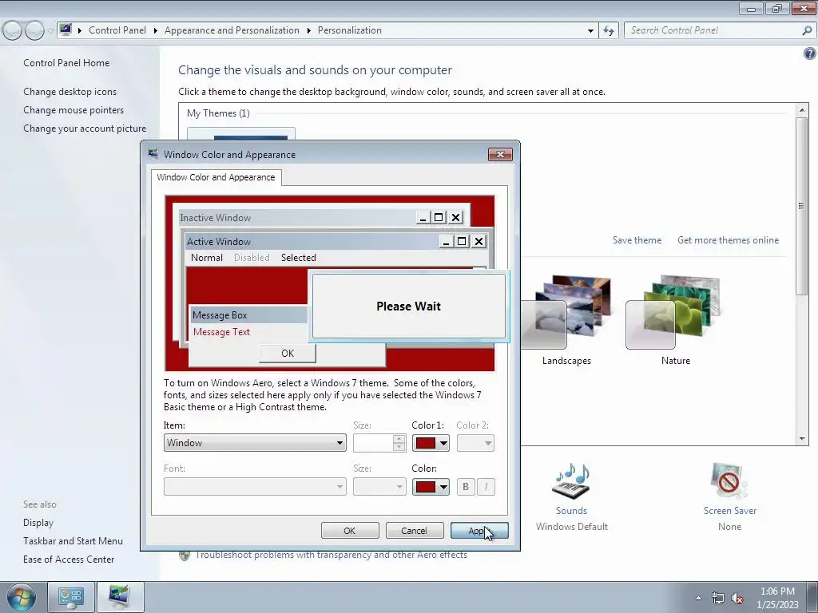Expand the arrow after Control Panel breadcrumb
The width and height of the screenshot is (818, 613).
click(155, 30)
